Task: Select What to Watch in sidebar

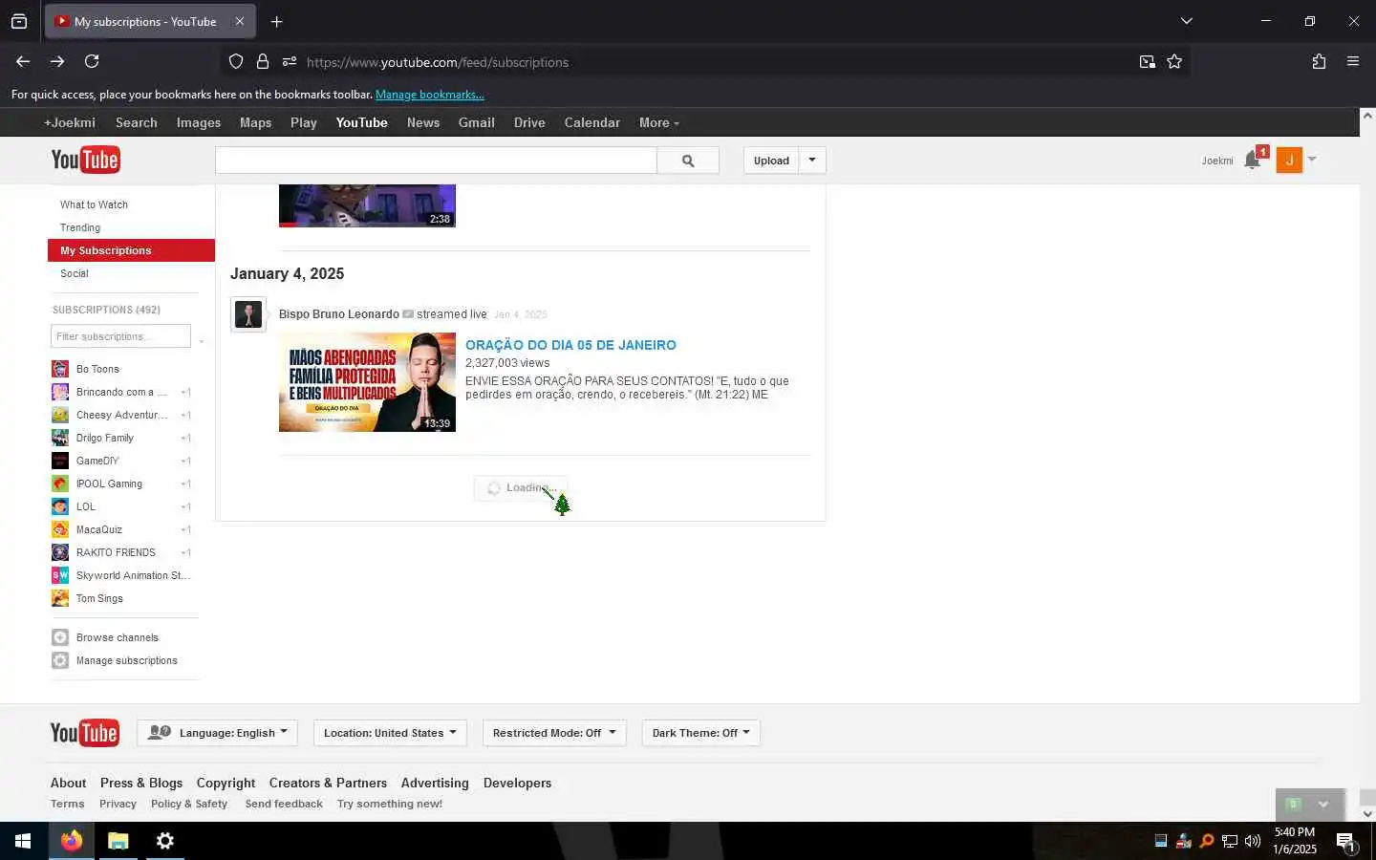Action: pyautogui.click(x=94, y=204)
